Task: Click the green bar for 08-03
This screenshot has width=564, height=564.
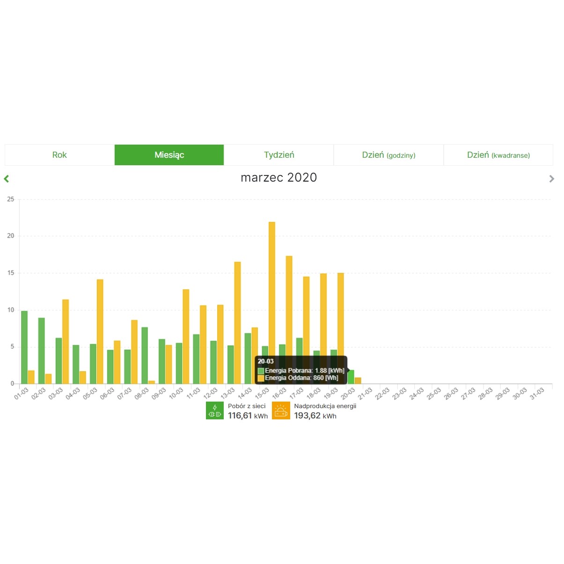Action: click(145, 355)
